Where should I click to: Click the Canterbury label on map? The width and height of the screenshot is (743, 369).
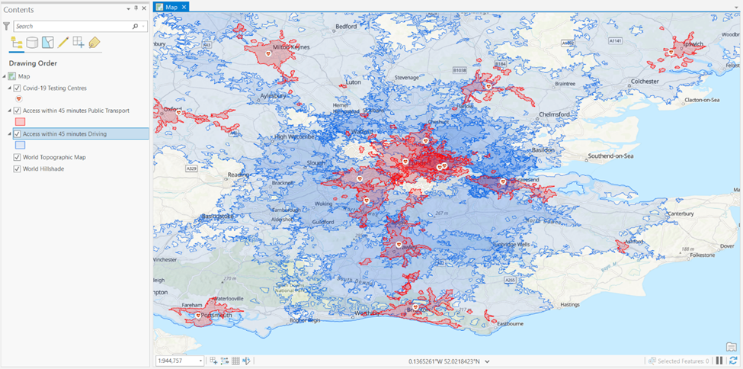(x=681, y=214)
